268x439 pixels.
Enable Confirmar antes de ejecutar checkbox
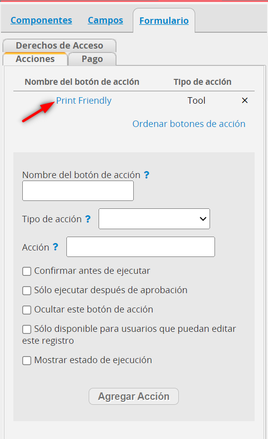tap(27, 271)
